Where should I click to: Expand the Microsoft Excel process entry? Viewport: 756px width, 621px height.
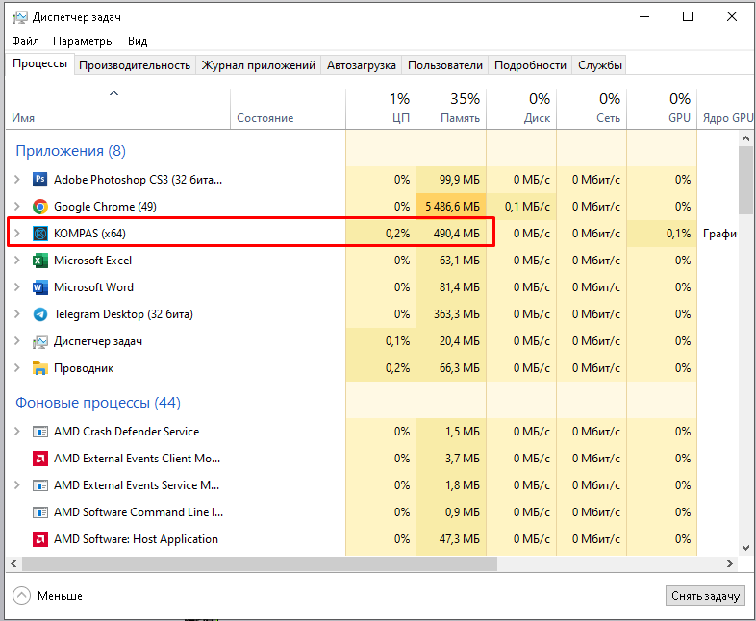[x=16, y=261]
